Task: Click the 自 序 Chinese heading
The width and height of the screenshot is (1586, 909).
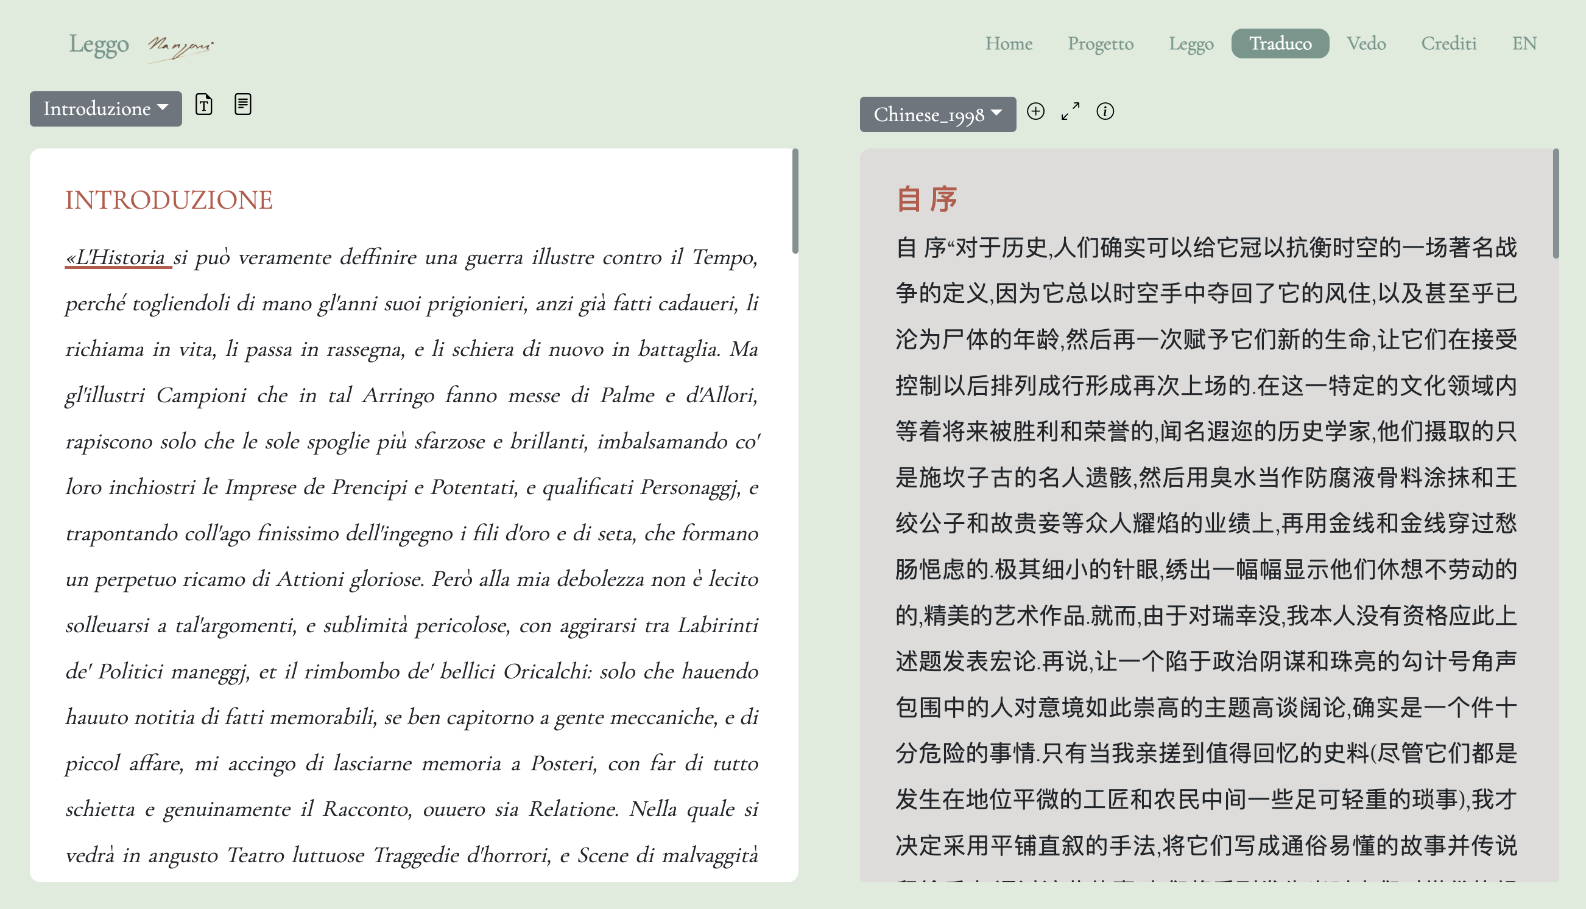Action: point(927,199)
